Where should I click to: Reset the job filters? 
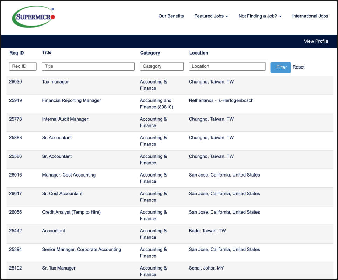[x=298, y=67]
